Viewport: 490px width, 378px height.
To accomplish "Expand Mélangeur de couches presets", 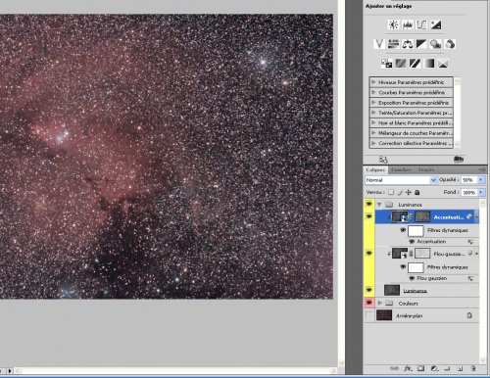I will pyautogui.click(x=373, y=133).
